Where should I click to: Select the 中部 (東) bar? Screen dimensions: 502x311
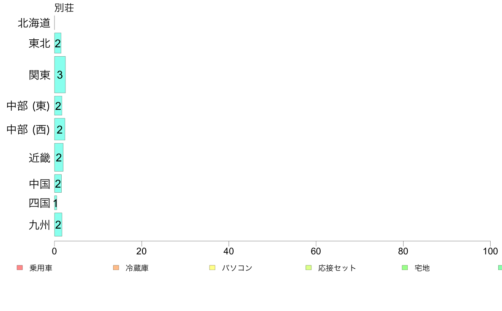tap(58, 106)
